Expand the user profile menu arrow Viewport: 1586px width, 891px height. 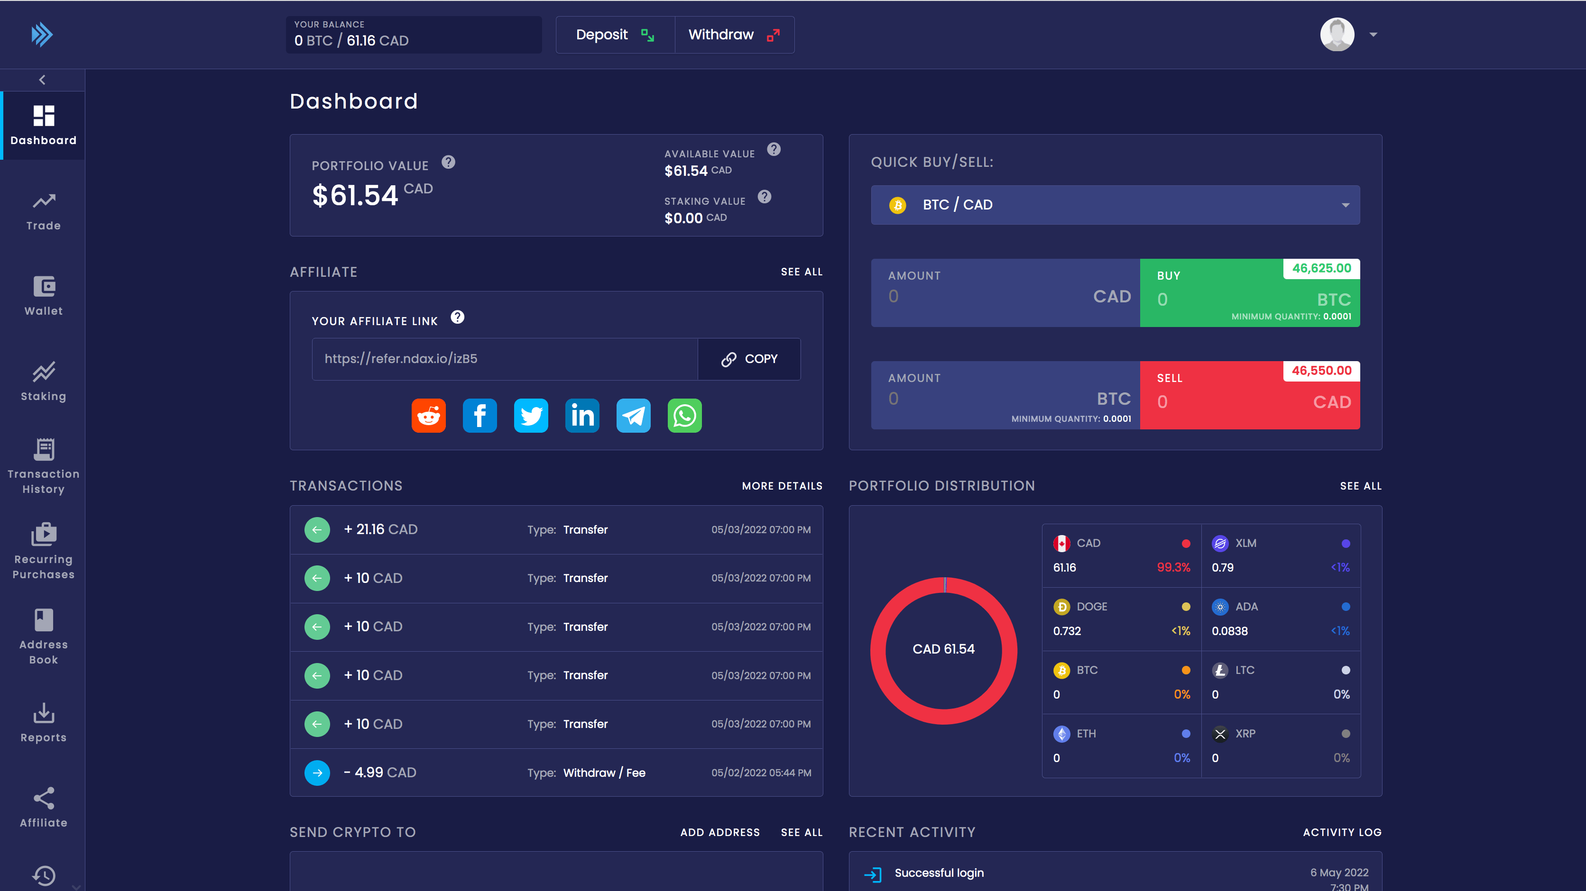click(1373, 35)
